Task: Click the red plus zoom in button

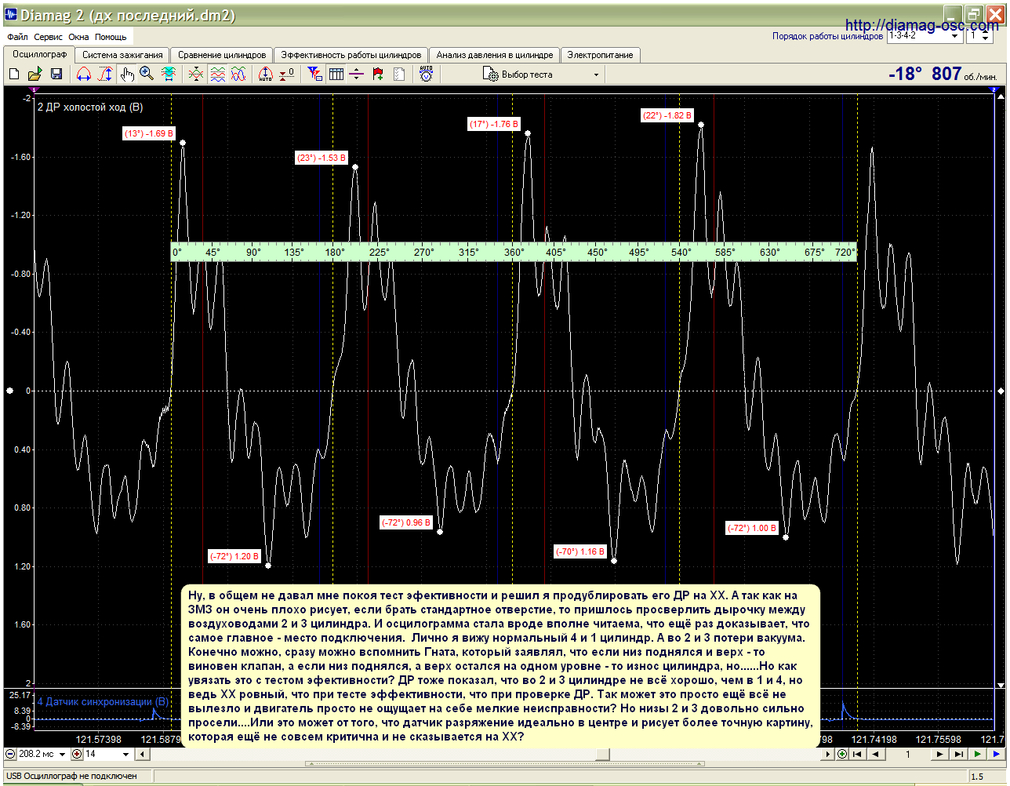Action: 77,754
